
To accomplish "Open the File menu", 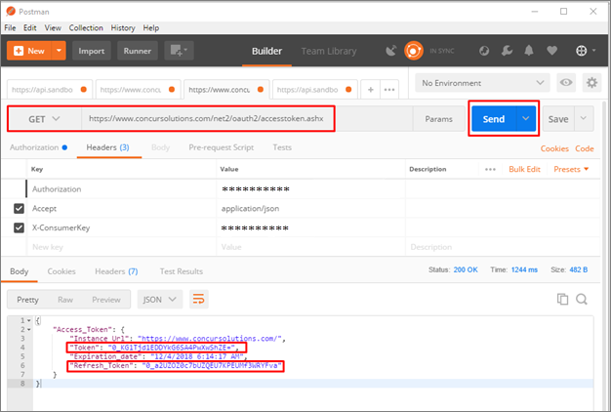I will point(10,27).
